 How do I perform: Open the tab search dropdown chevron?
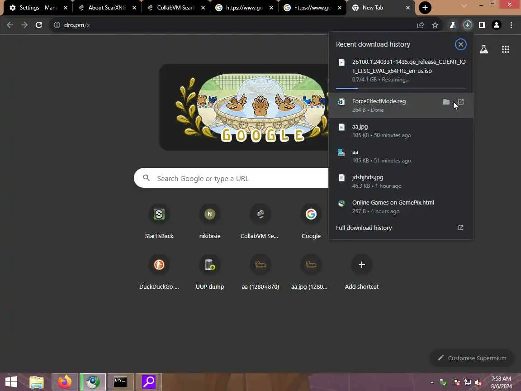coord(464,5)
